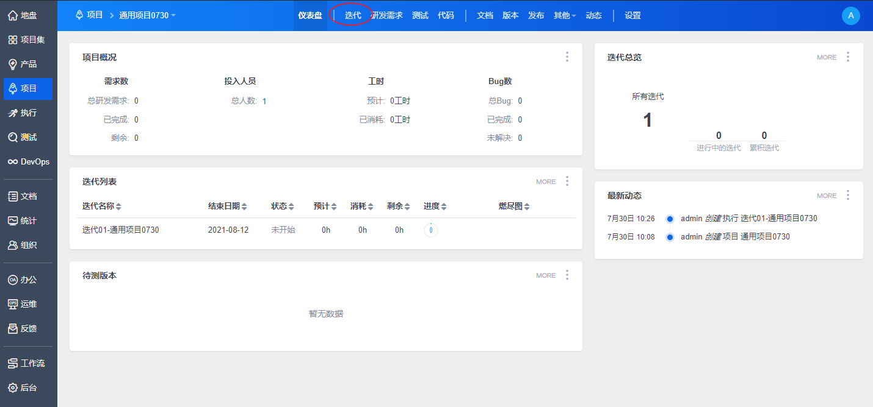This screenshot has width=873, height=407.
Task: Sort iteration list by 状态
Action: coord(283,206)
